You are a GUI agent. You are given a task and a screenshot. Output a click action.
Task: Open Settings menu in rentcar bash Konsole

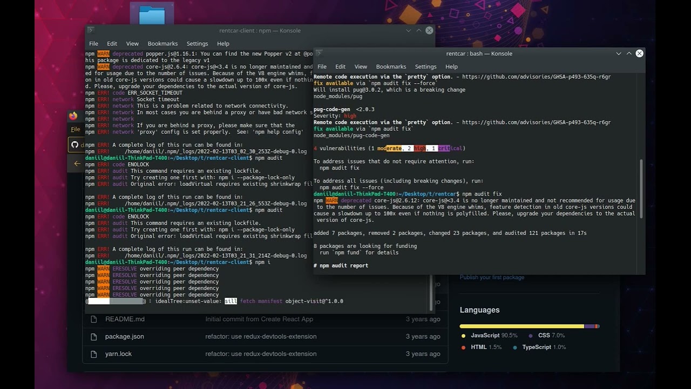(x=425, y=66)
